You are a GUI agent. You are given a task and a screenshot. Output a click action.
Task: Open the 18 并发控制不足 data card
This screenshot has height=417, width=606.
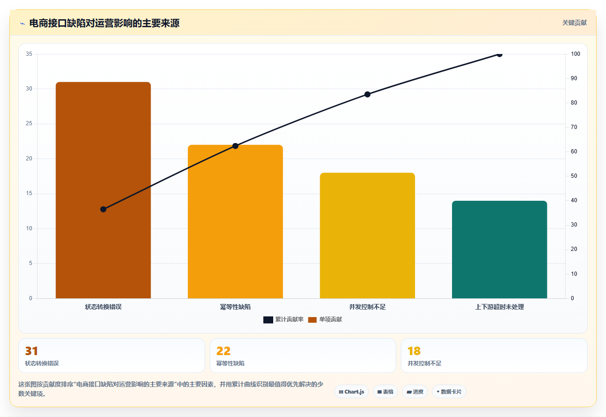click(494, 356)
